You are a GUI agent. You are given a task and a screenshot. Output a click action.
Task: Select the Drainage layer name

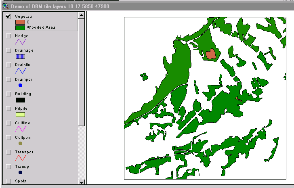pos(24,50)
